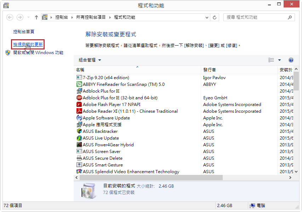Click the 電腦 status bar entry
The width and height of the screenshot is (302, 212).
point(257,206)
